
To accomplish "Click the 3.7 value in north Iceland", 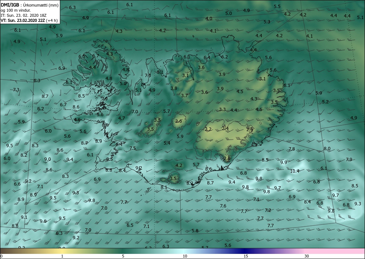I will 184,95.
